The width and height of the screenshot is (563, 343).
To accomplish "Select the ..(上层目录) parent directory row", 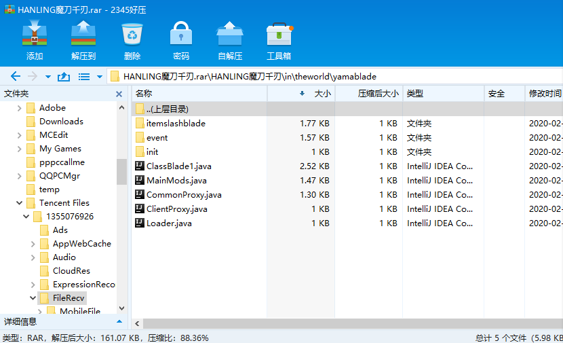I will 347,109.
